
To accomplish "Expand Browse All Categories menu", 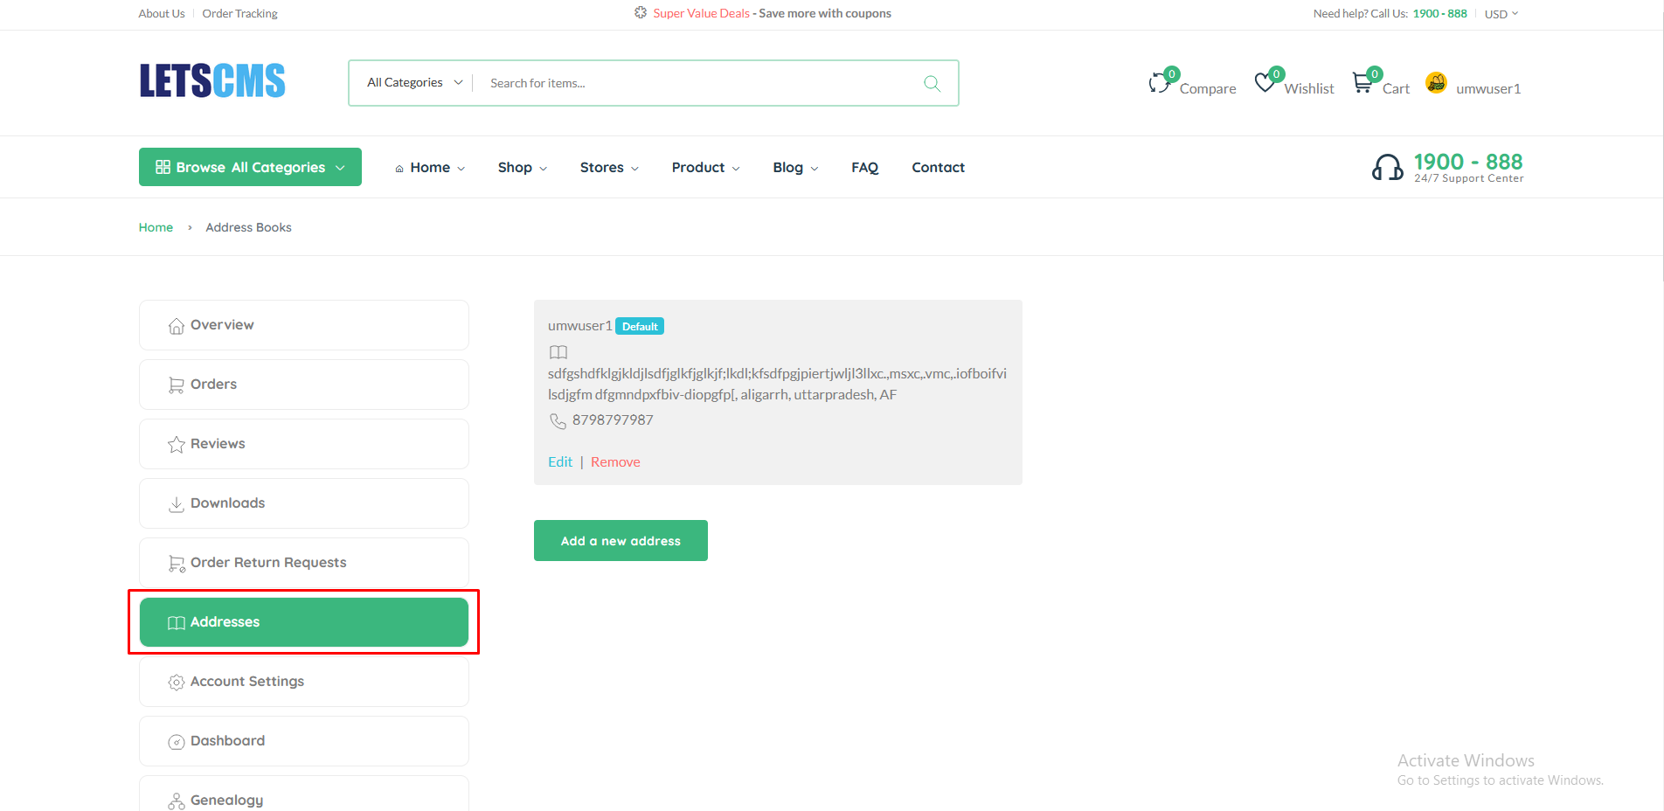I will point(250,167).
